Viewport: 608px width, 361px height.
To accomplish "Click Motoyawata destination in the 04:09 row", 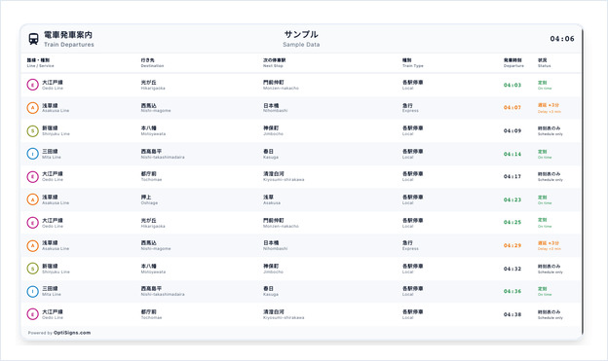I will coord(153,131).
